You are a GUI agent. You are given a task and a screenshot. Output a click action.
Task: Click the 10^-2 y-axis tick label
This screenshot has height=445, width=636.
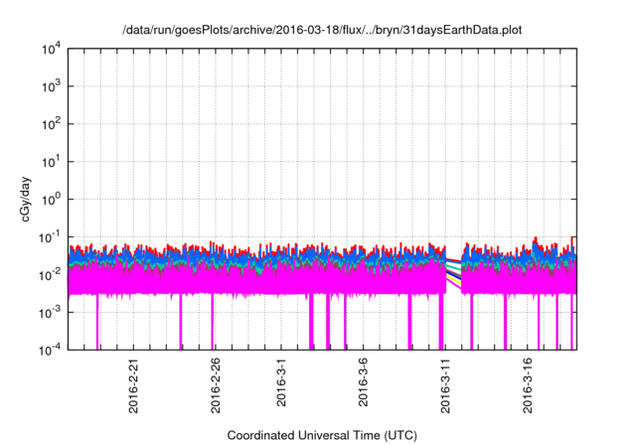(x=50, y=275)
